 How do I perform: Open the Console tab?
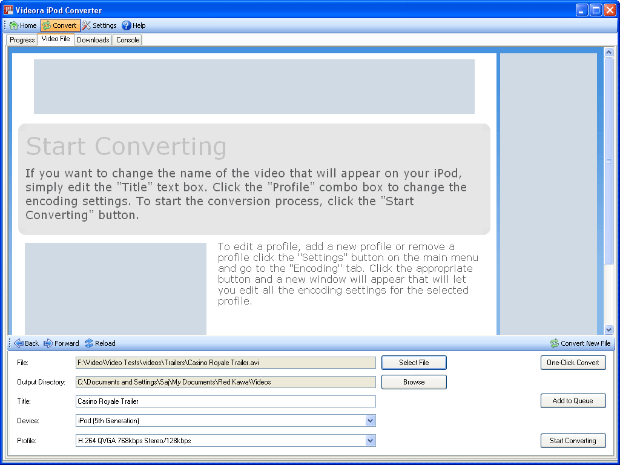pos(128,39)
